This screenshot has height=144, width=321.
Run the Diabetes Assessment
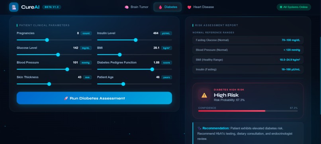tap(94, 98)
